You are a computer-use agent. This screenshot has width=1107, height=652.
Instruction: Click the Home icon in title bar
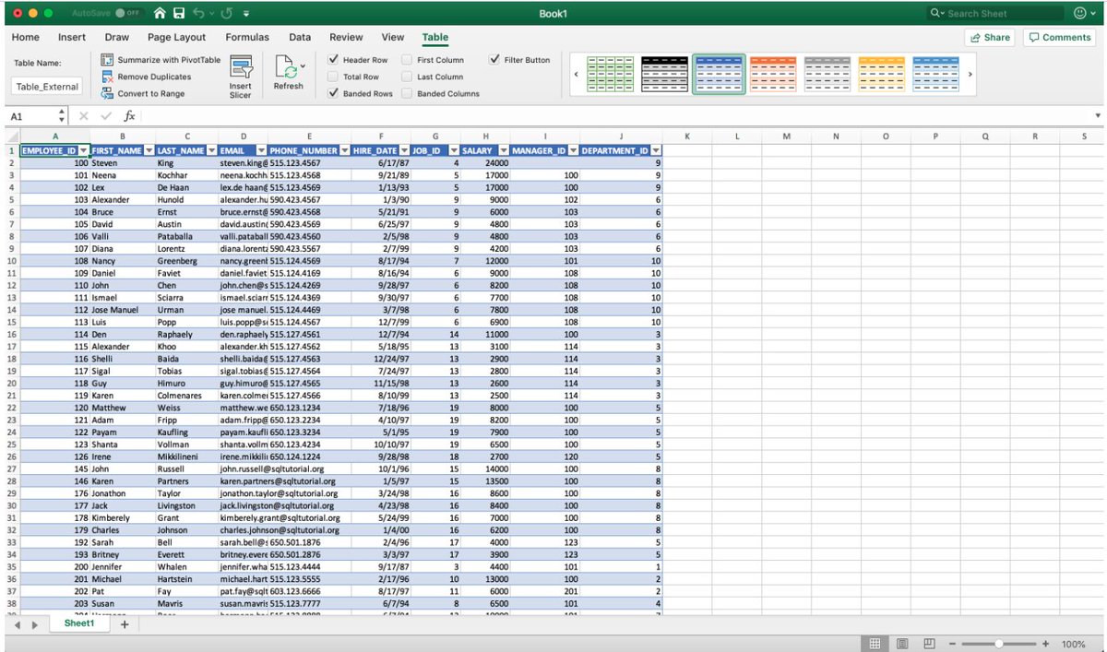[x=161, y=14]
